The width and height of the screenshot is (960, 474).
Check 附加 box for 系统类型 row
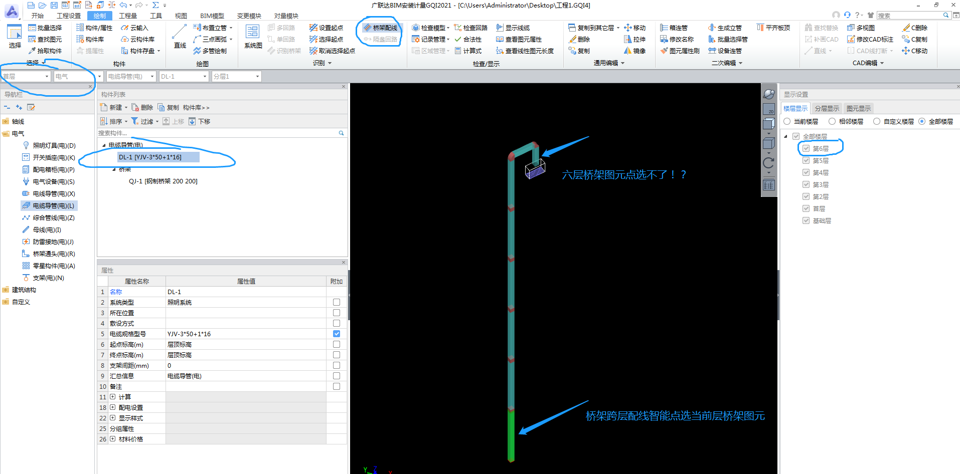coord(337,302)
